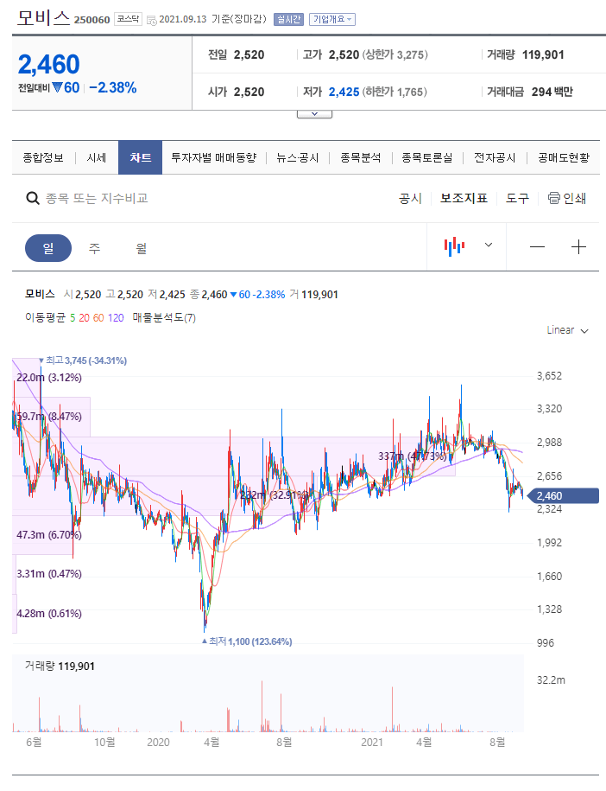This screenshot has width=606, height=791.
Task: Click the 3,652 y-axis price label
Action: pyautogui.click(x=549, y=376)
